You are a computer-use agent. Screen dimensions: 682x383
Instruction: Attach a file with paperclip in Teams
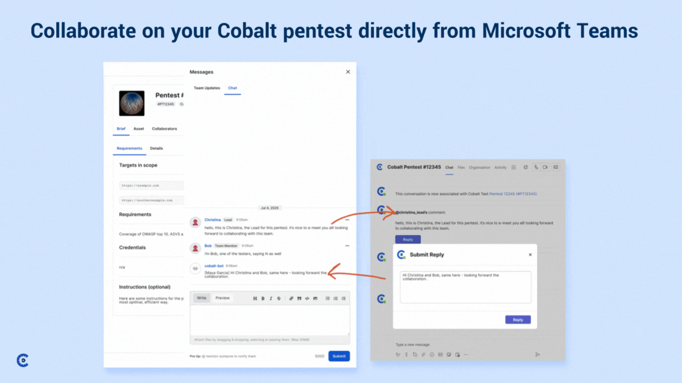[423, 355]
